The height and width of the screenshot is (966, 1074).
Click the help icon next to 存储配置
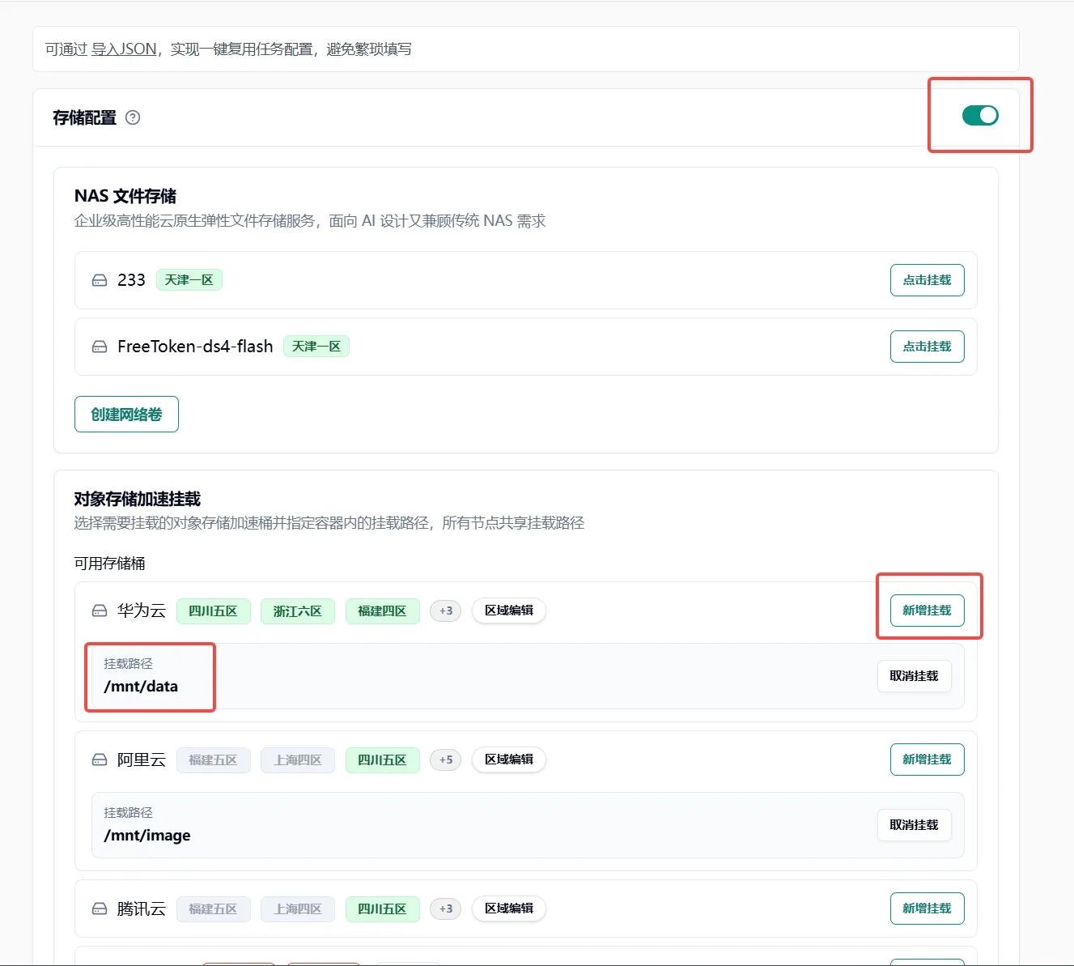pos(134,117)
